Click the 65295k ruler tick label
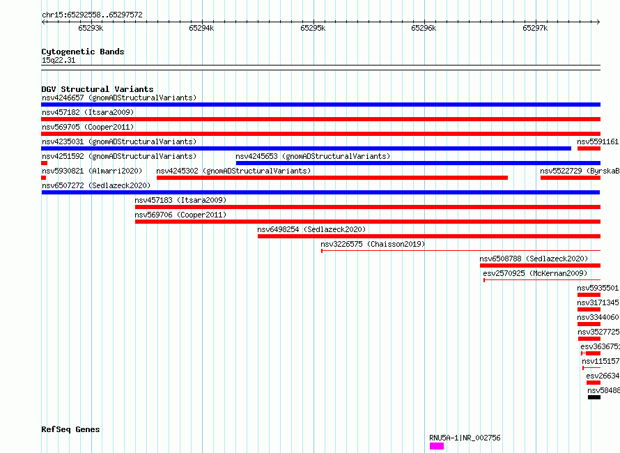 313,28
